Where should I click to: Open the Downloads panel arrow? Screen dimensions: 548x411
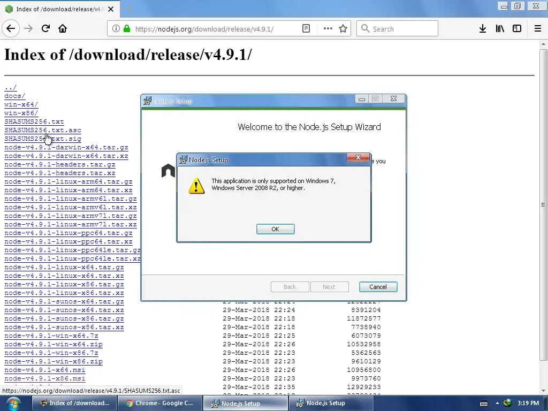(x=483, y=29)
